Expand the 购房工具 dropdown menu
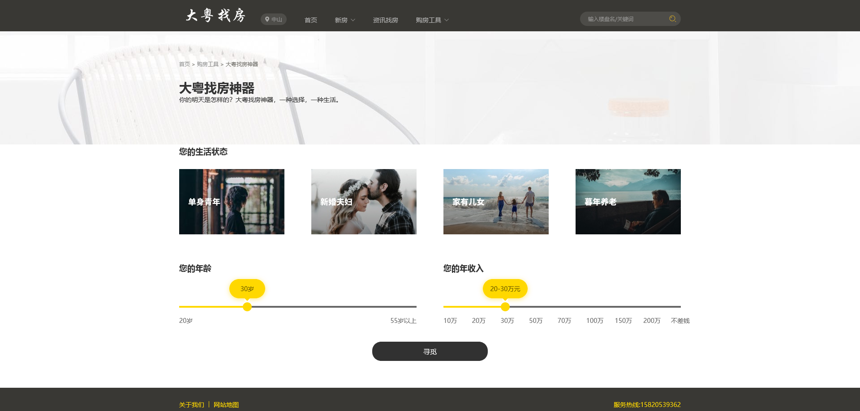Viewport: 860px width, 411px height. (431, 20)
